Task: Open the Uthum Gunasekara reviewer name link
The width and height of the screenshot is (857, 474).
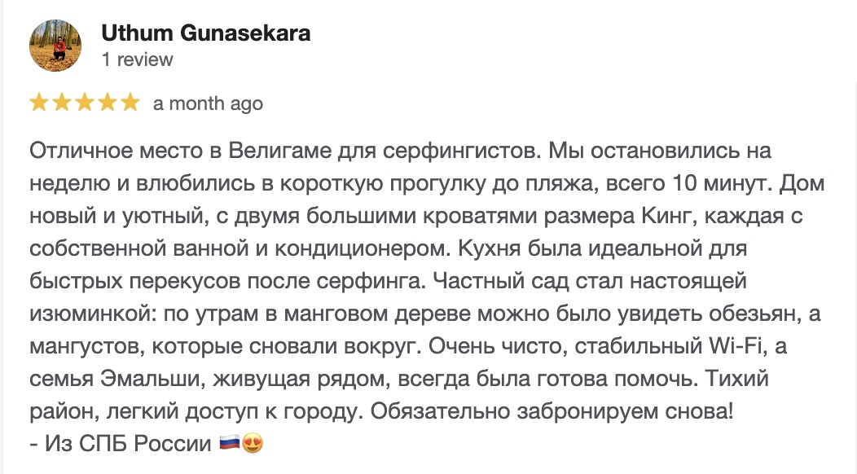Action: (206, 33)
